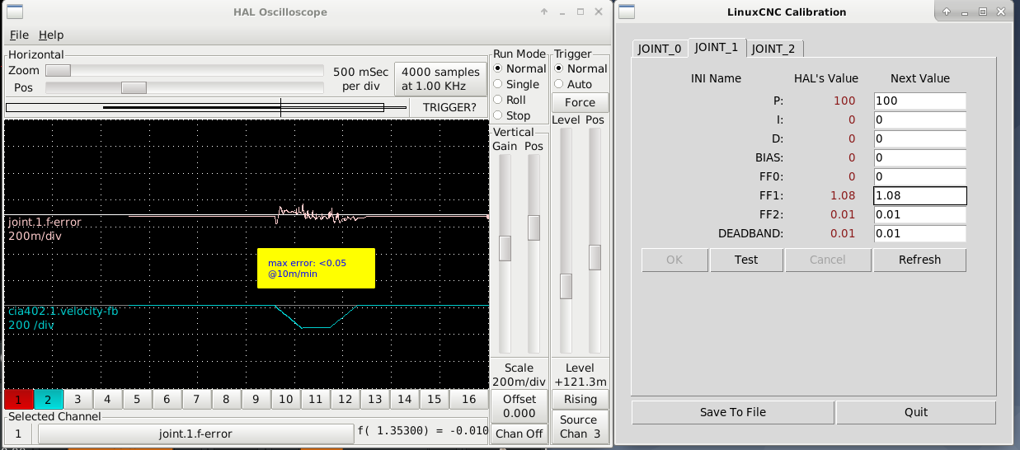Click the trigger Pos slider
This screenshot has width=1020, height=450.
click(x=595, y=240)
